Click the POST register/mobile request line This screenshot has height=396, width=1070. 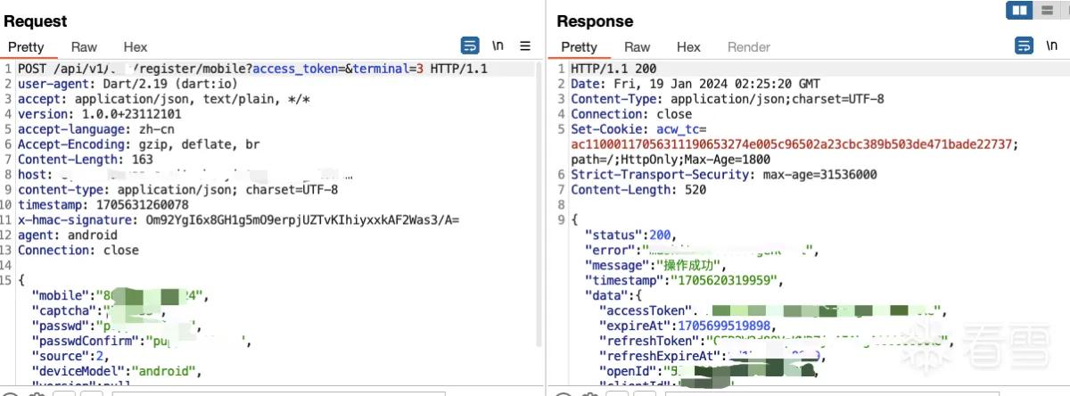pyautogui.click(x=252, y=69)
